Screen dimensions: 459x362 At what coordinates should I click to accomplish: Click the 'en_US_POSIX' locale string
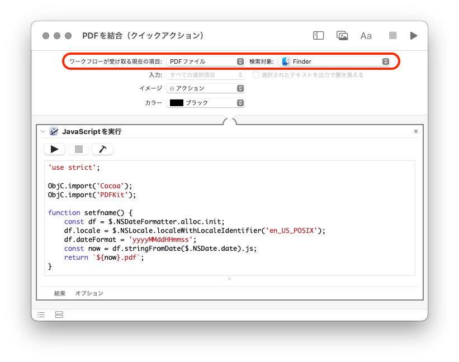(292, 231)
